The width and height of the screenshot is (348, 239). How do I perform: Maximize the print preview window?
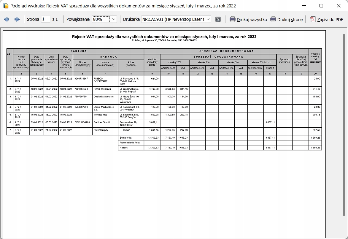[x=321, y=6]
